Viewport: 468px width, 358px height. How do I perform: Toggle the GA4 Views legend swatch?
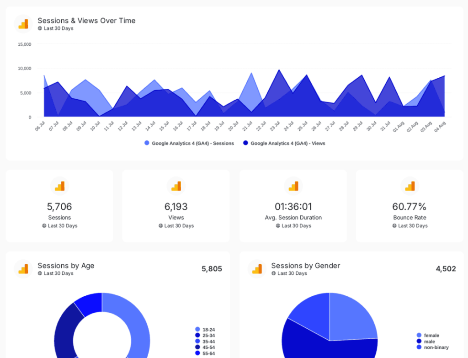point(245,143)
